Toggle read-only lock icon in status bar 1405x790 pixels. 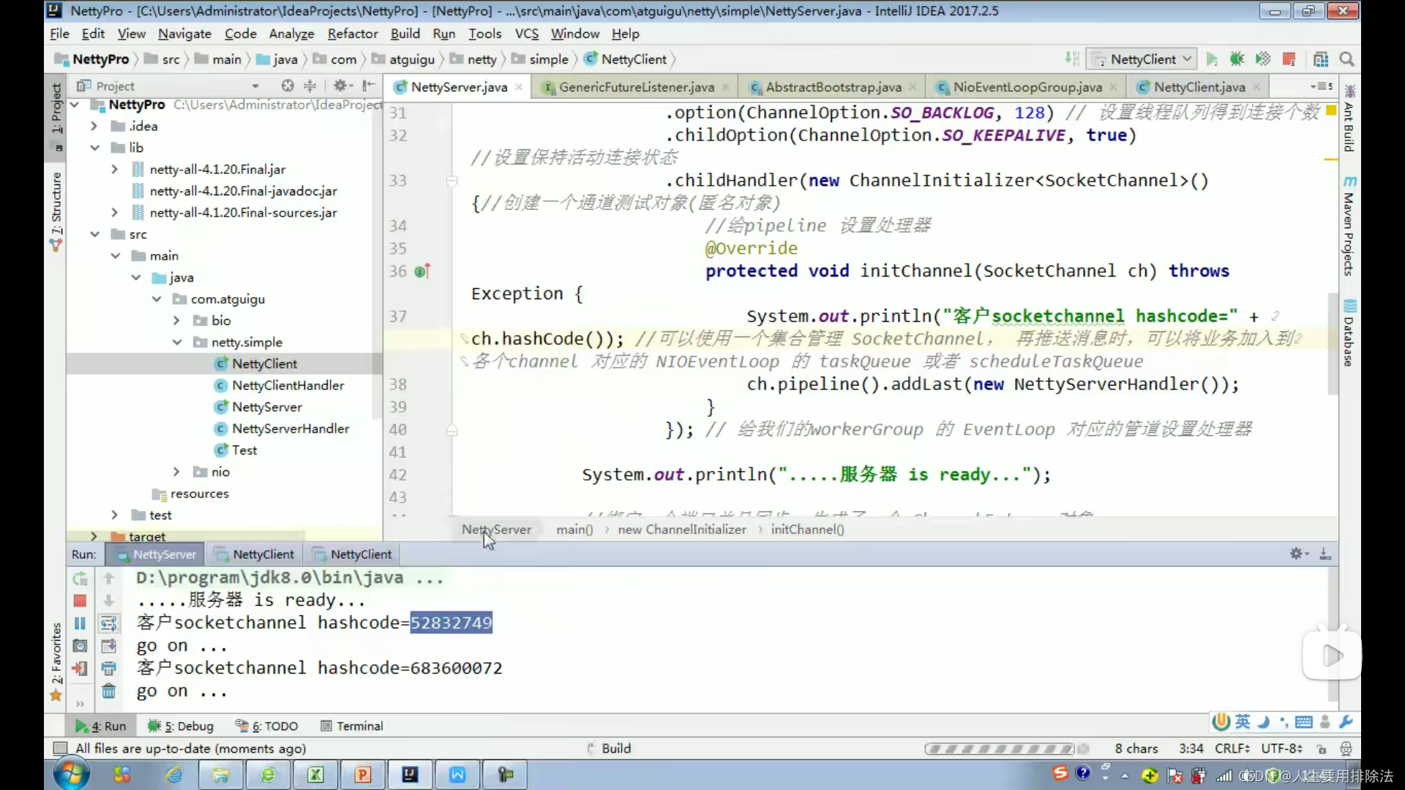click(1321, 748)
